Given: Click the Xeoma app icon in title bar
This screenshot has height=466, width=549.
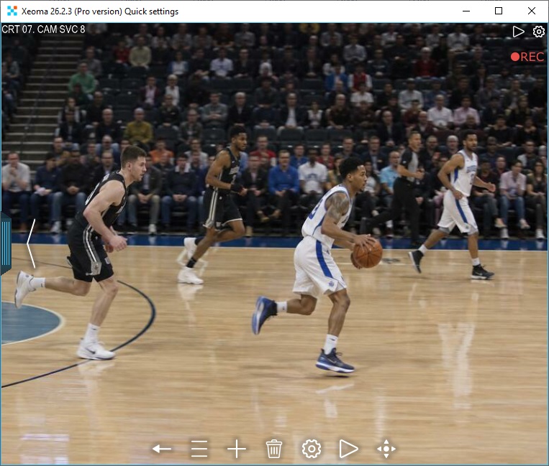Looking at the screenshot, I should pos(12,11).
